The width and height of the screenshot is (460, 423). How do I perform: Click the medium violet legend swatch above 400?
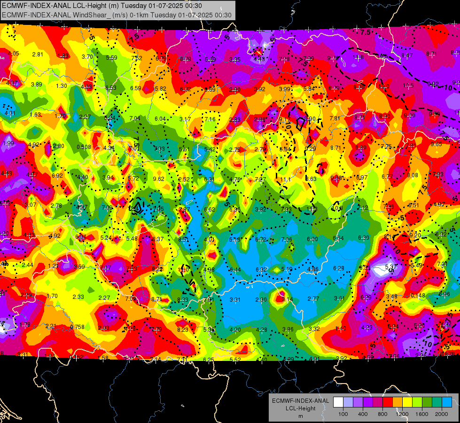point(358,402)
